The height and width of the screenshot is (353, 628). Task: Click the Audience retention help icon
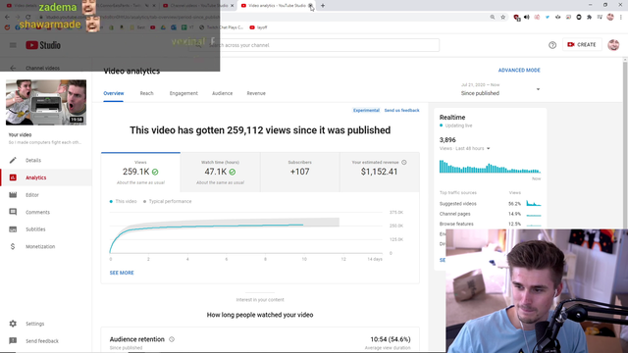(172, 339)
